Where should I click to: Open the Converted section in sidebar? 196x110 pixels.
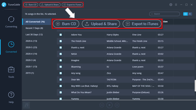(11, 47)
